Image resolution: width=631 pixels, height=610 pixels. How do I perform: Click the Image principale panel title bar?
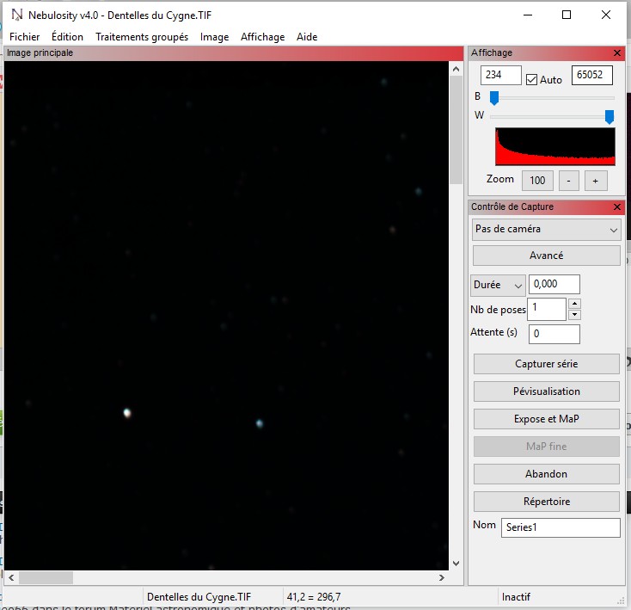(x=234, y=53)
